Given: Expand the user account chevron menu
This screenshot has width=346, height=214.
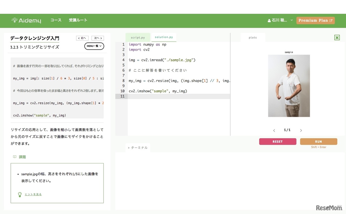Looking at the screenshot, I should click(291, 20).
